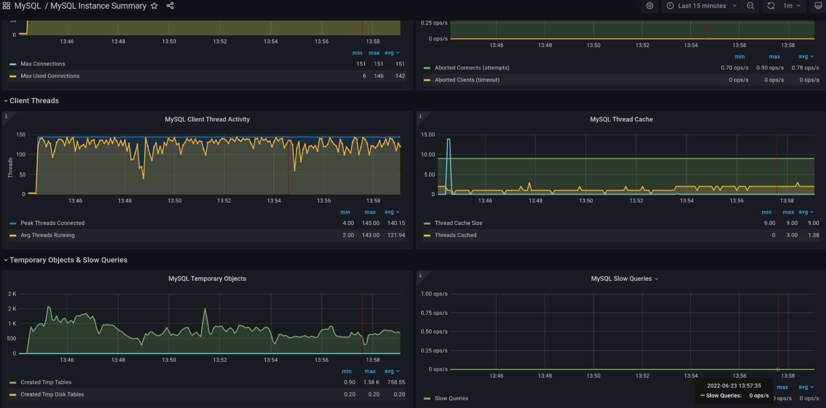The height and width of the screenshot is (408, 826).
Task: Change color of Peak Threads Connected swatch
Action: tap(13, 223)
